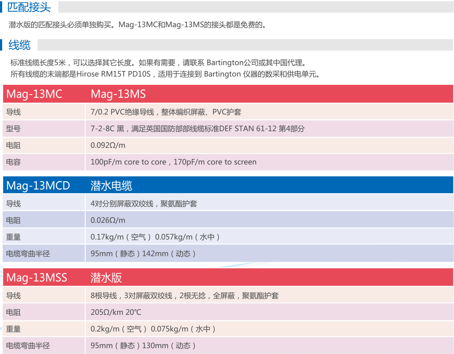Click the 潜水电缆 header text
Viewport: 454px width, 354px height.
coord(111,185)
